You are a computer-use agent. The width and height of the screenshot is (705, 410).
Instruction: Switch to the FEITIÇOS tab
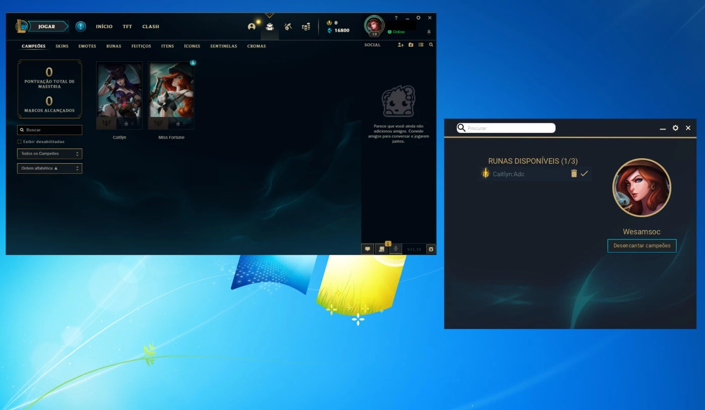coord(141,46)
